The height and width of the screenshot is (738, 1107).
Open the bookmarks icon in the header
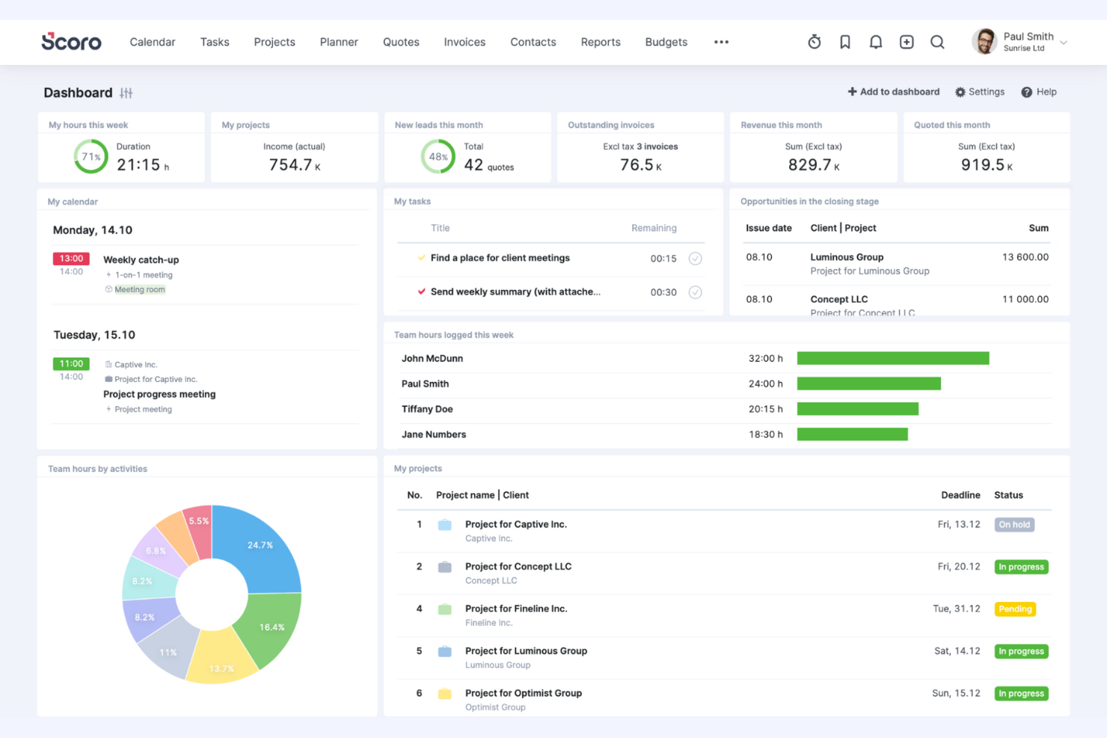coord(845,42)
